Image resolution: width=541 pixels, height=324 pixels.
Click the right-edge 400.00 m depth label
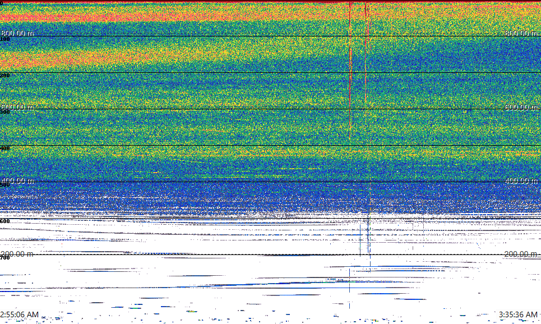tap(521, 181)
